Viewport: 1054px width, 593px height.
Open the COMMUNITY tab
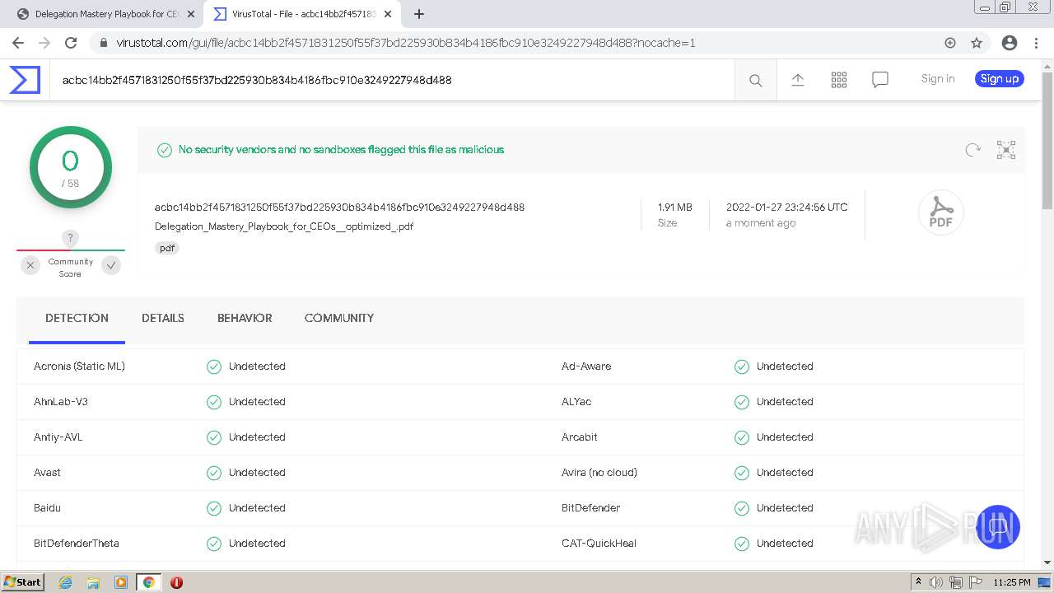(339, 319)
